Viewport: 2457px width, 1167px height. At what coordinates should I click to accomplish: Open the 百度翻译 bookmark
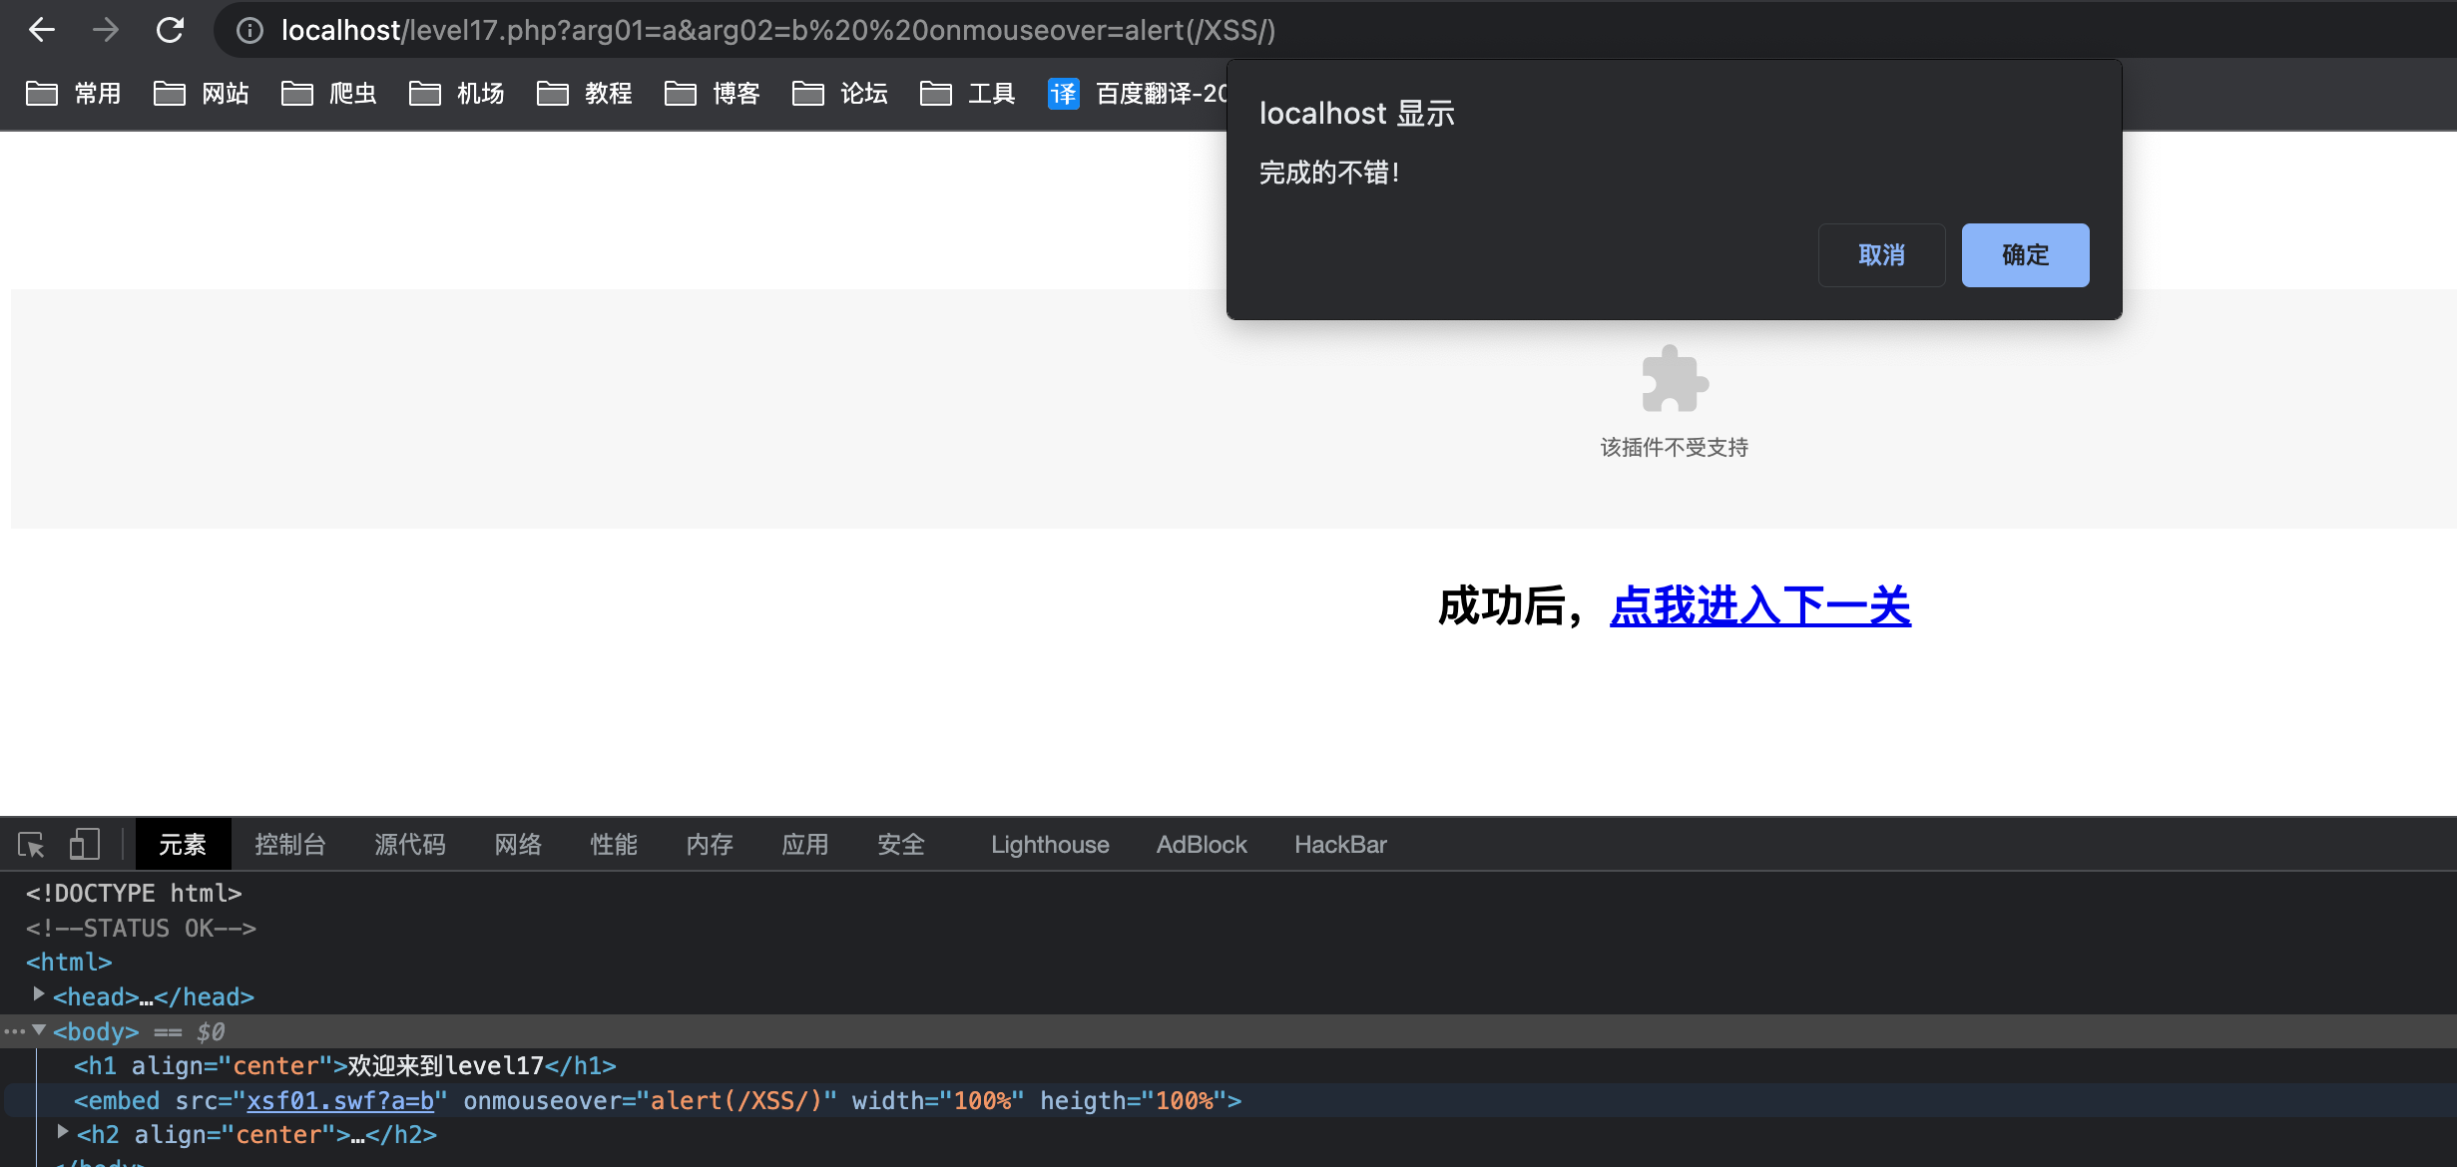(x=1138, y=93)
